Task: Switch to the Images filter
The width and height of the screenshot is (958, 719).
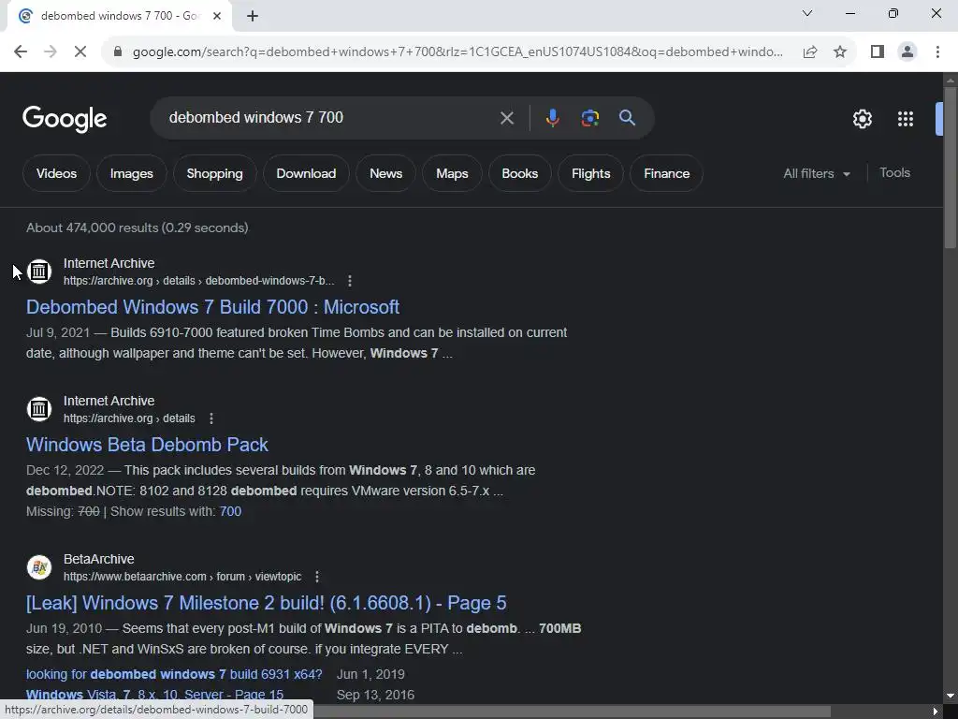Action: 131,173
